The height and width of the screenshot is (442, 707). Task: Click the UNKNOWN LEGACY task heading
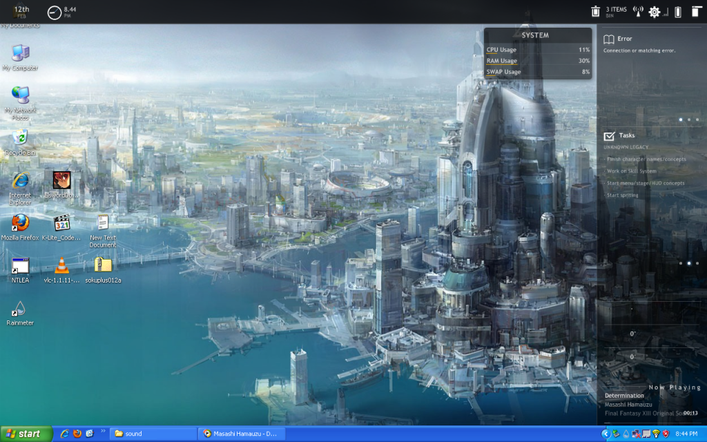[626, 147]
